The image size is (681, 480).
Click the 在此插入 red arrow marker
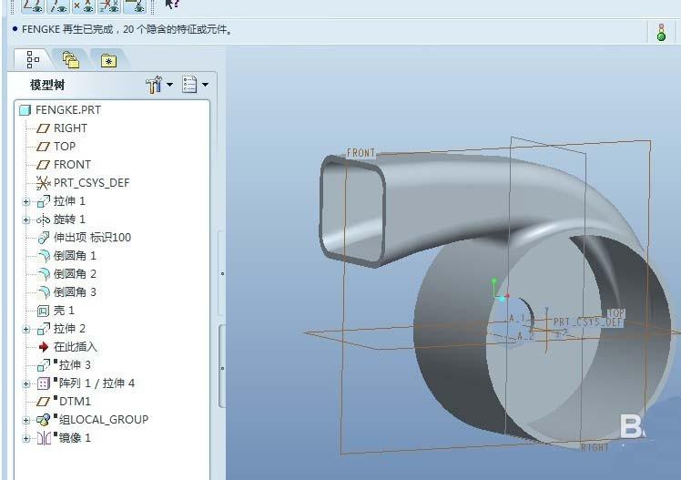[x=43, y=347]
